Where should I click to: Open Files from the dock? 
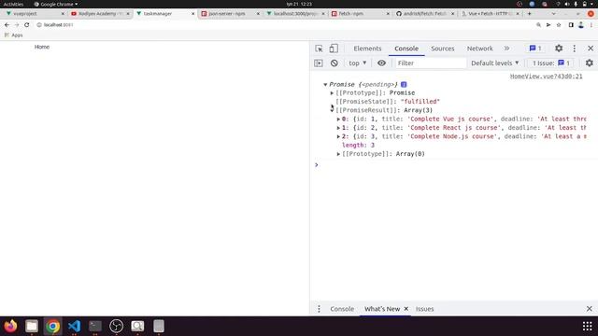pos(32,326)
